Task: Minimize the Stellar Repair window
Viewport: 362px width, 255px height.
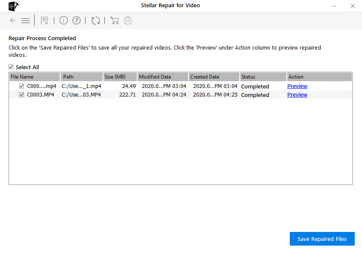Action: coord(333,6)
